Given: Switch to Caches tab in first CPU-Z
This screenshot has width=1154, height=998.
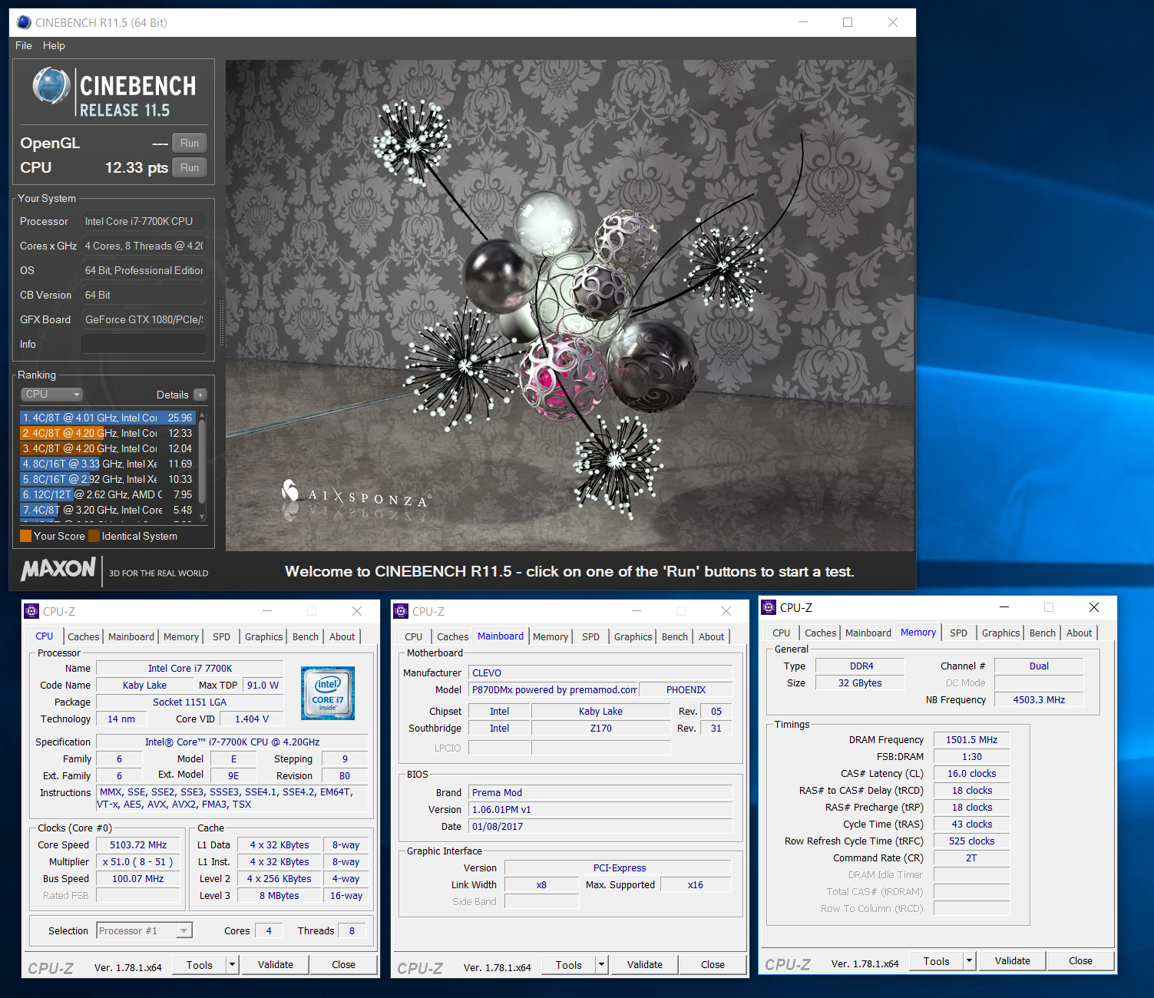Looking at the screenshot, I should [x=83, y=636].
